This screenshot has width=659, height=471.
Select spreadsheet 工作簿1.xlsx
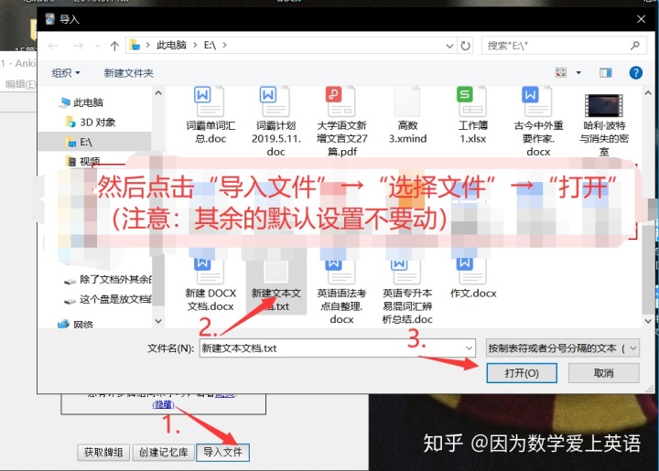point(473,115)
